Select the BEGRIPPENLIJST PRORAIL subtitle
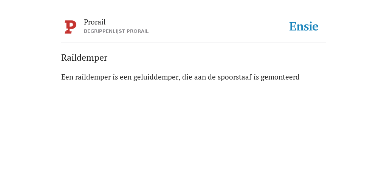This screenshot has width=387, height=193. (116, 31)
